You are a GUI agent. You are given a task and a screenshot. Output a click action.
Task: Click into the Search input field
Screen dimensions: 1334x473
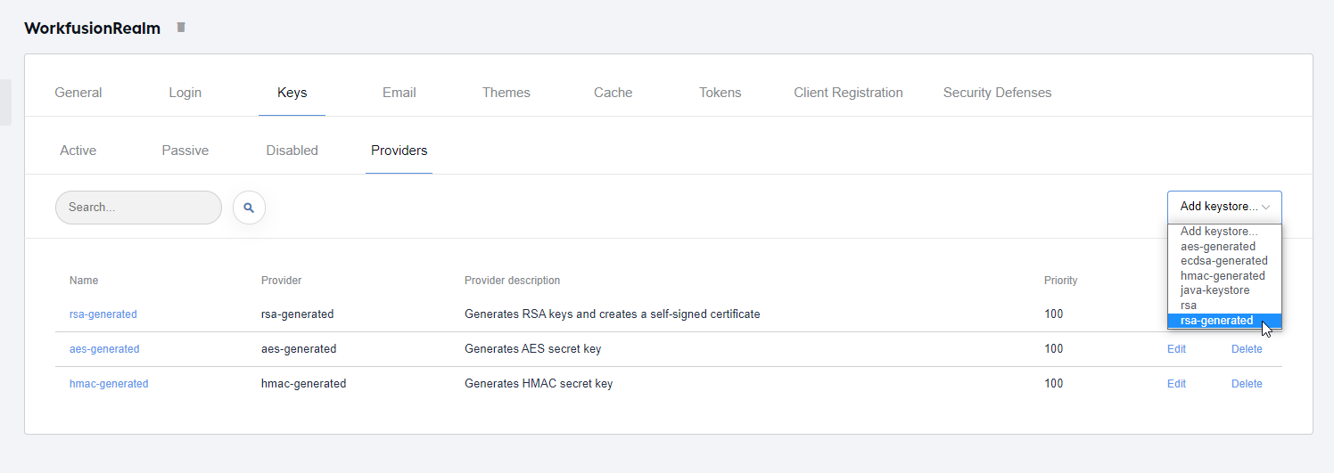pyautogui.click(x=138, y=208)
